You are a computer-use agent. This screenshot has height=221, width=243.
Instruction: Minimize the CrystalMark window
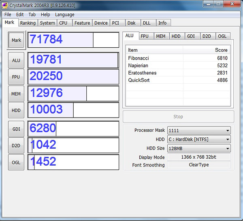coord(208,4)
